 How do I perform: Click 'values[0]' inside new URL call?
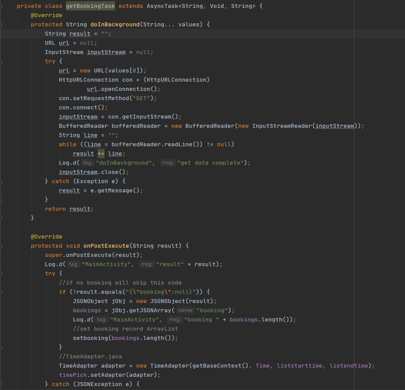(124, 71)
